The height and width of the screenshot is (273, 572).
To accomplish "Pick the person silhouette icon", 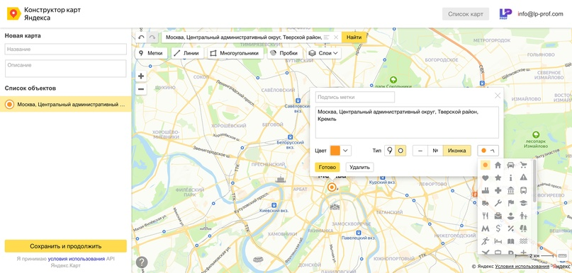I will click(x=511, y=216).
